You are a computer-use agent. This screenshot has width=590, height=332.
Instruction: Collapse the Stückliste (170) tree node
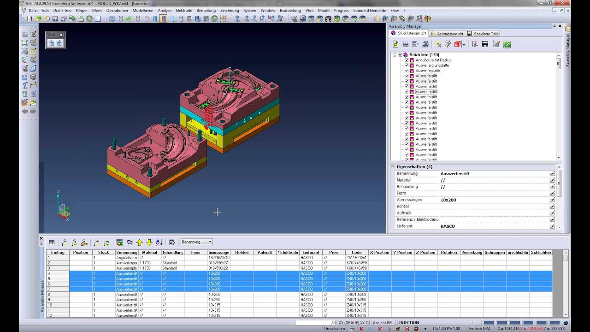tap(395, 55)
